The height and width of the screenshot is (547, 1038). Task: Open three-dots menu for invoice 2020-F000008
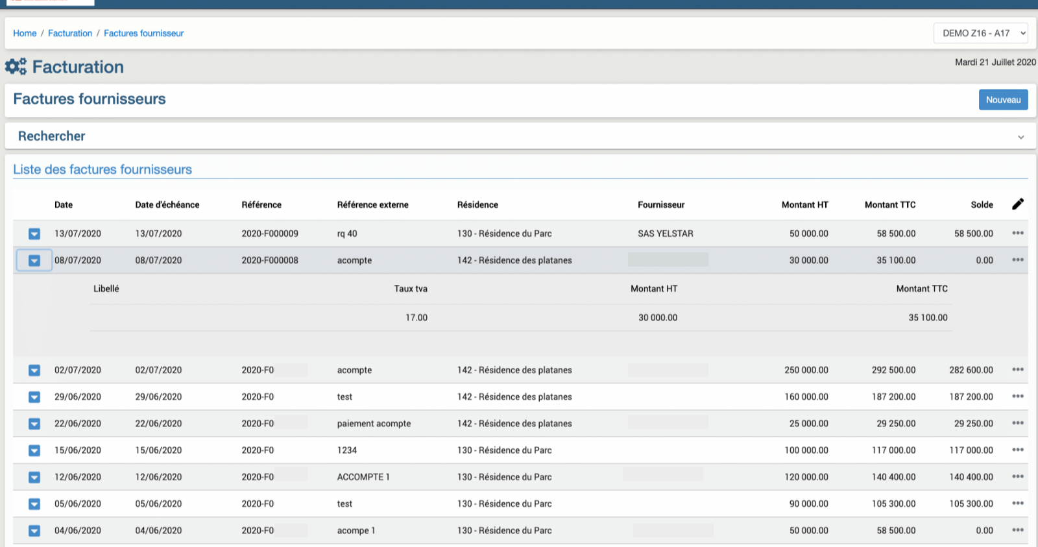(1017, 260)
